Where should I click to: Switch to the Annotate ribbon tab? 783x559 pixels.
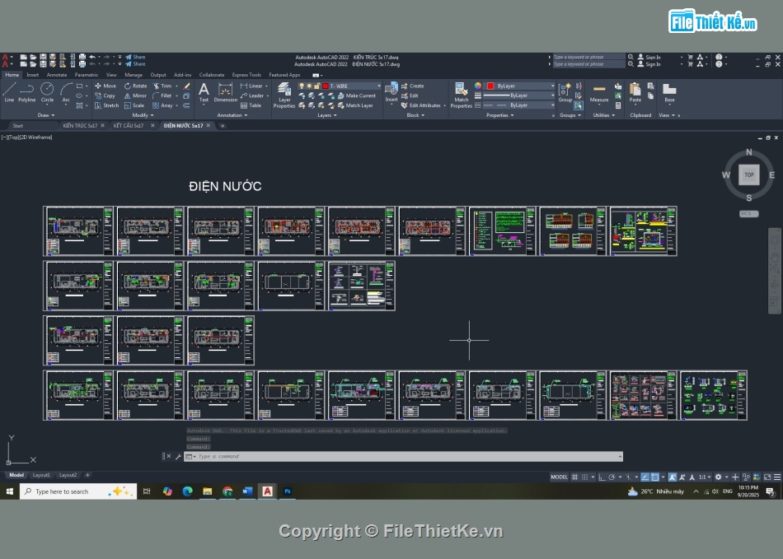[x=57, y=75]
